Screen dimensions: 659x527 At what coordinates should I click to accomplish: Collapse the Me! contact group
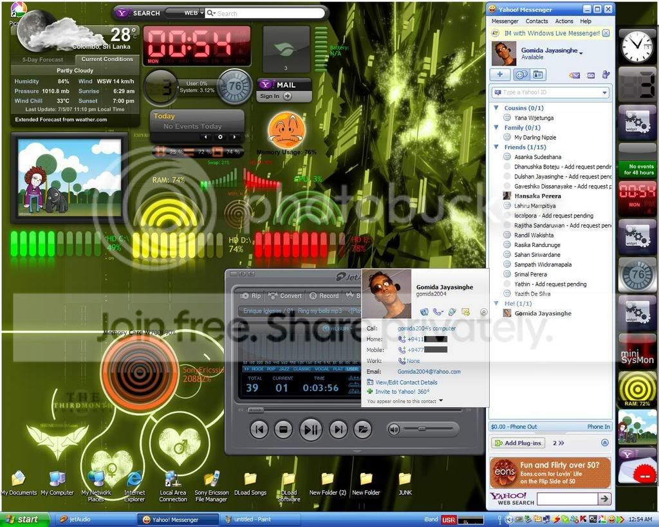[496, 304]
